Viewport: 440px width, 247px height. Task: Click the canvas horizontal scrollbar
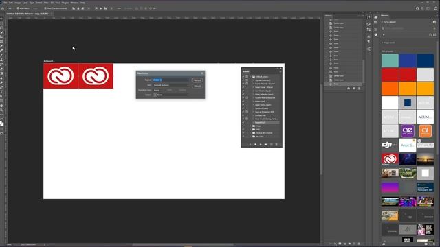(x=182, y=244)
